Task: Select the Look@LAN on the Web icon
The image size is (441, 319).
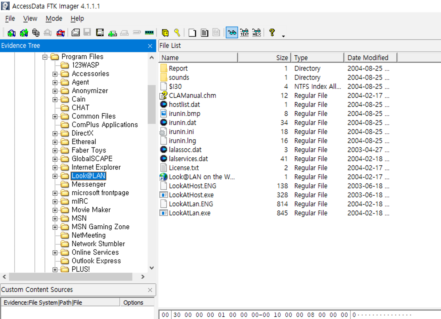Action: coord(163,177)
